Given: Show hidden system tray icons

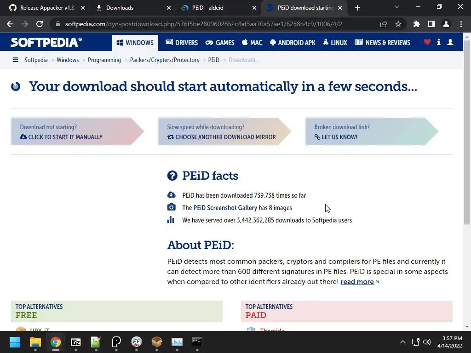Looking at the screenshot, I should 403,342.
